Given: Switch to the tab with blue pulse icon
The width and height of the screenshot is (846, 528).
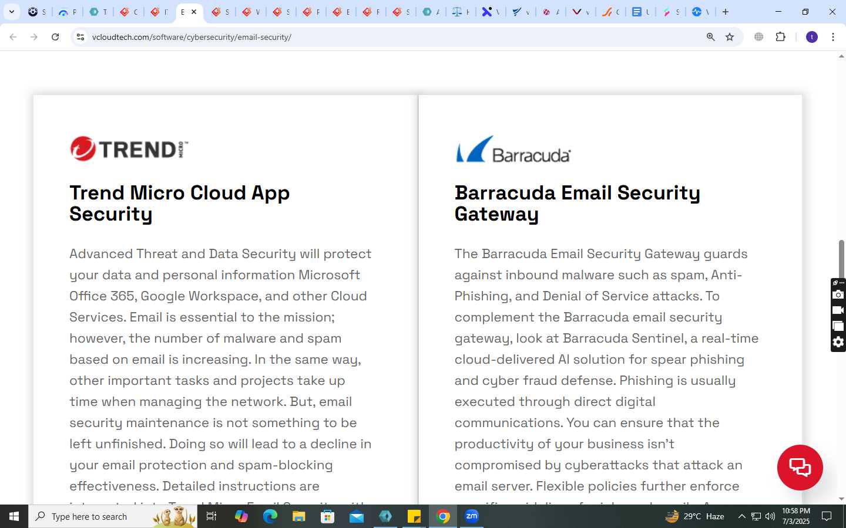Looking at the screenshot, I should tap(701, 12).
